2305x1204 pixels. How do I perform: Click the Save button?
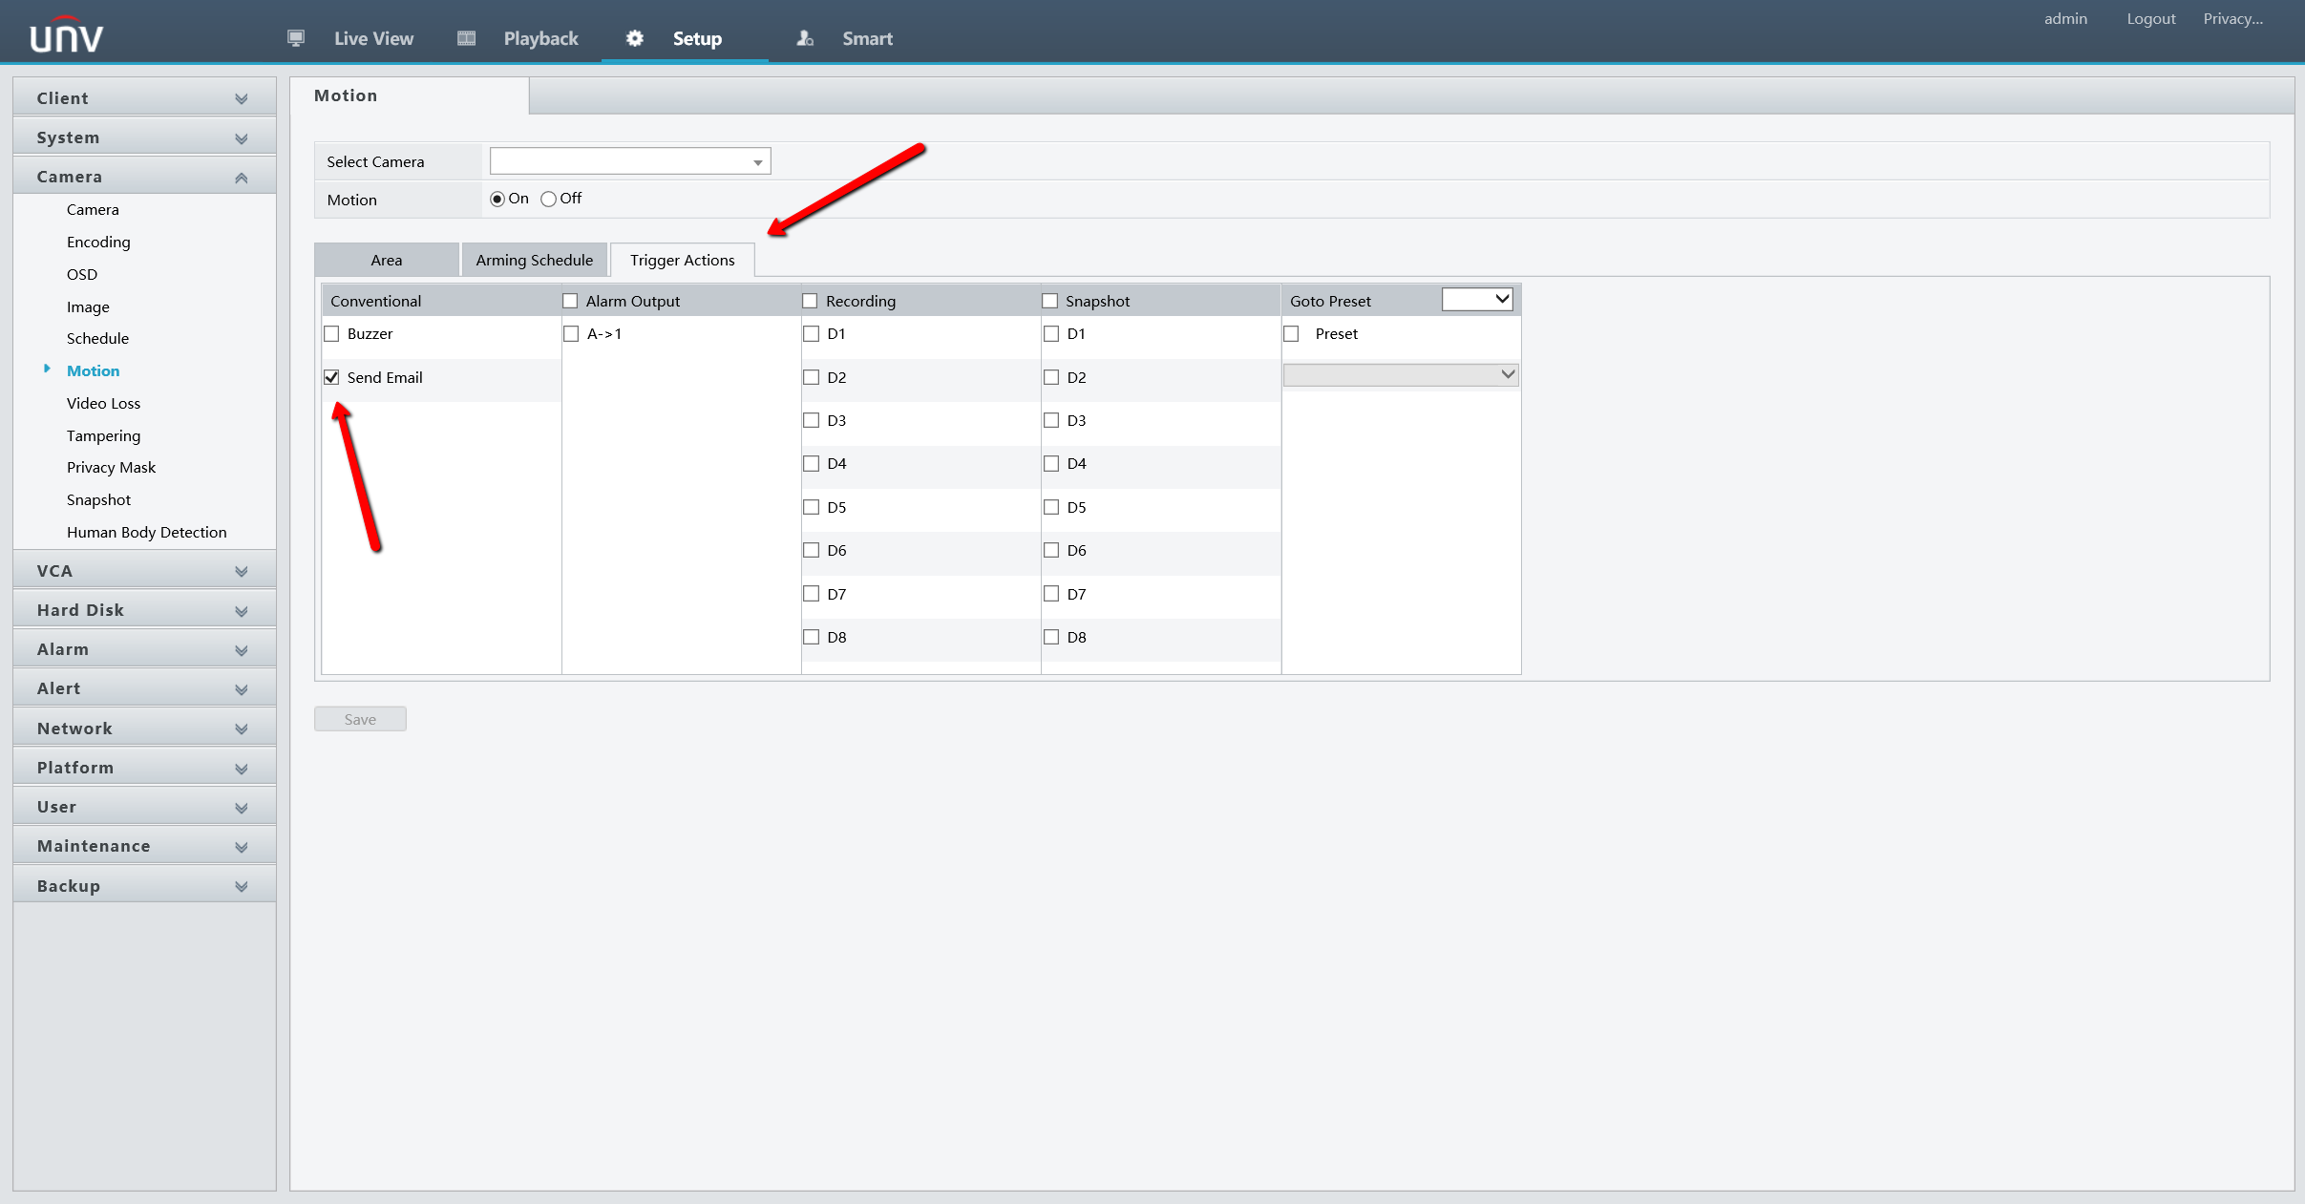[x=360, y=719]
